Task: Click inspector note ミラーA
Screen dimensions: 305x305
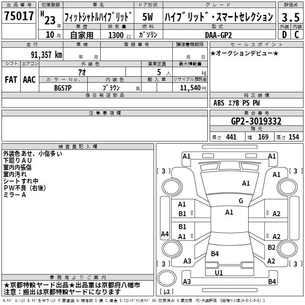Action: pos(14,195)
